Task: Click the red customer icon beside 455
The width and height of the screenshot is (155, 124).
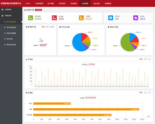Action: pyautogui.click(x=54, y=18)
